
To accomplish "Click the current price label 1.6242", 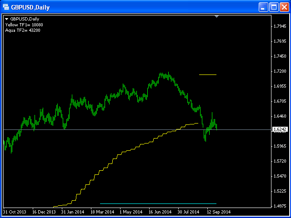I will (279, 129).
